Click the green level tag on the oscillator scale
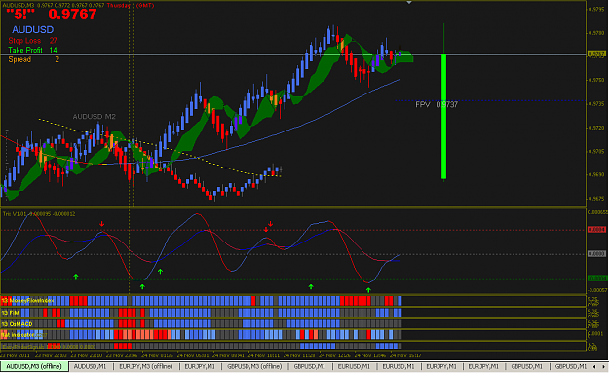Screen dimensions: 609x373 [x=596, y=279]
